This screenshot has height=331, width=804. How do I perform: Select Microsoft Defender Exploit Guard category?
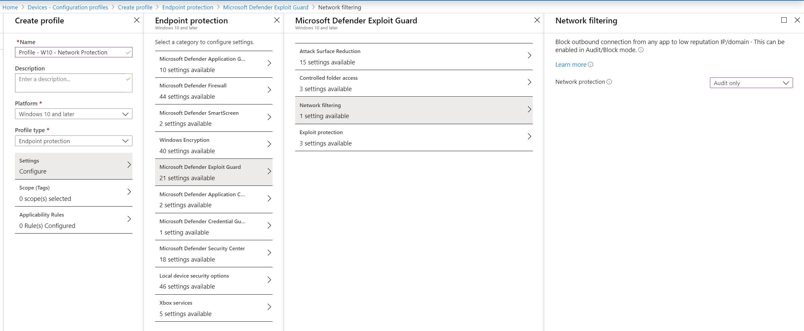(214, 173)
